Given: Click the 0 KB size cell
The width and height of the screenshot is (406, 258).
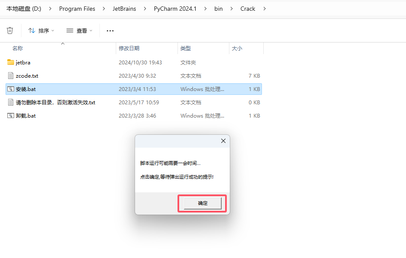Looking at the screenshot, I should [254, 103].
